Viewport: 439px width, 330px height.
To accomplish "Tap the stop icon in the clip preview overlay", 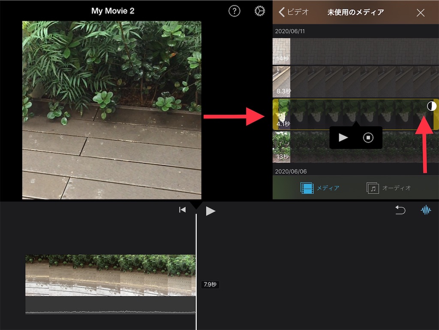I will pos(368,137).
